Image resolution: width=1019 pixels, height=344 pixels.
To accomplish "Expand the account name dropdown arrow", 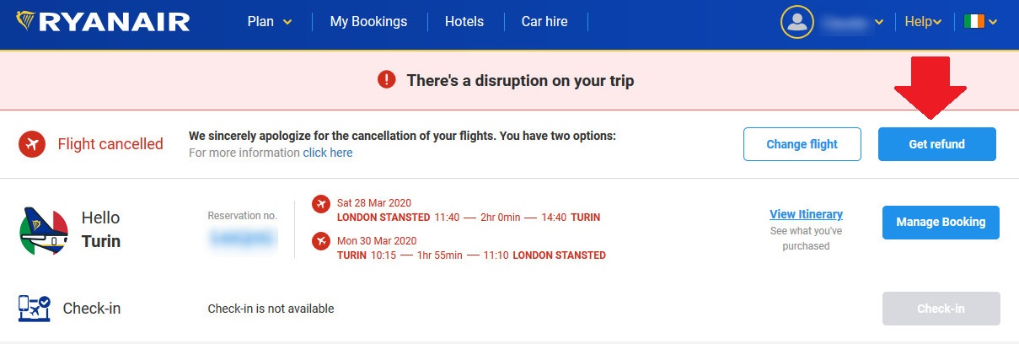I will click(880, 22).
